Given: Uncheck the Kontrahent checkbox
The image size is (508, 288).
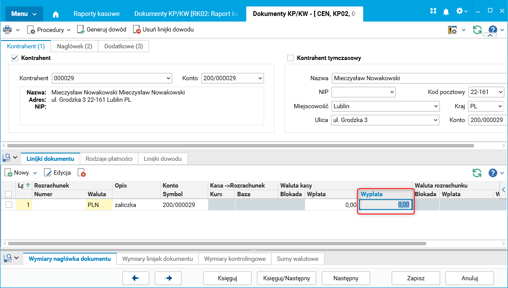Looking at the screenshot, I should click(15, 58).
